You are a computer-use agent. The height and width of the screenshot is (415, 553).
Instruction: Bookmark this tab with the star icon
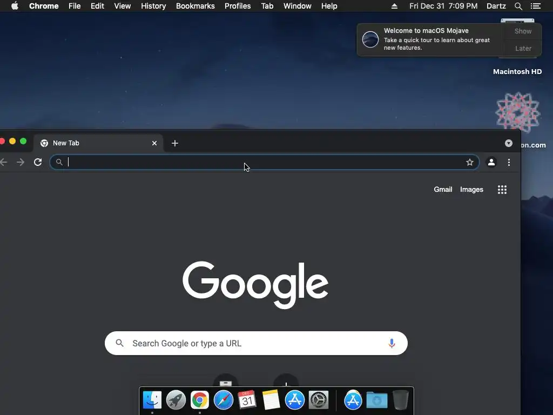click(469, 162)
